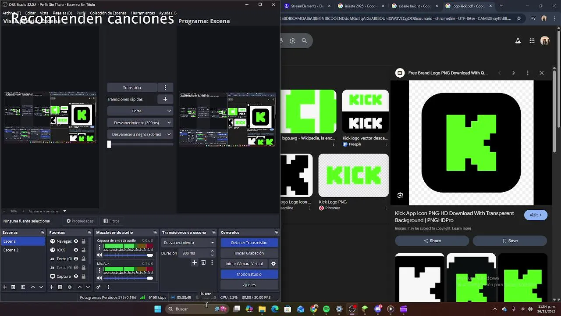Decrease Duración with down stepper arrow

point(213,255)
